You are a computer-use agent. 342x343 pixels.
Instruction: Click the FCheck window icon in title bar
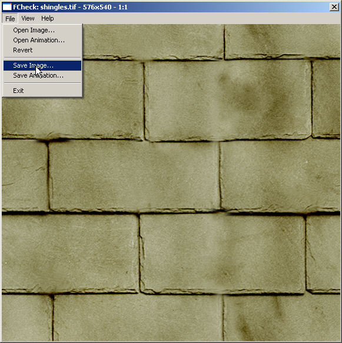point(6,7)
